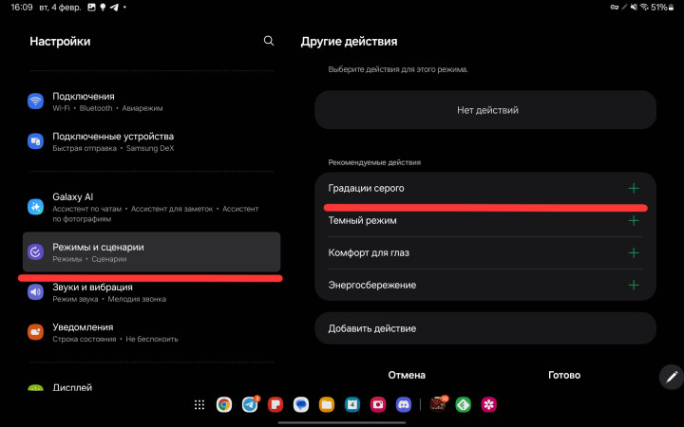Open the app drawer grid icon
Image resolution: width=684 pixels, height=427 pixels.
click(x=199, y=404)
